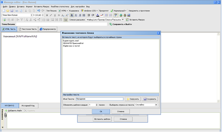This screenshot has height=132, width=222.
Task: Switch to the Предпросмотр tab
Action: (48, 29)
